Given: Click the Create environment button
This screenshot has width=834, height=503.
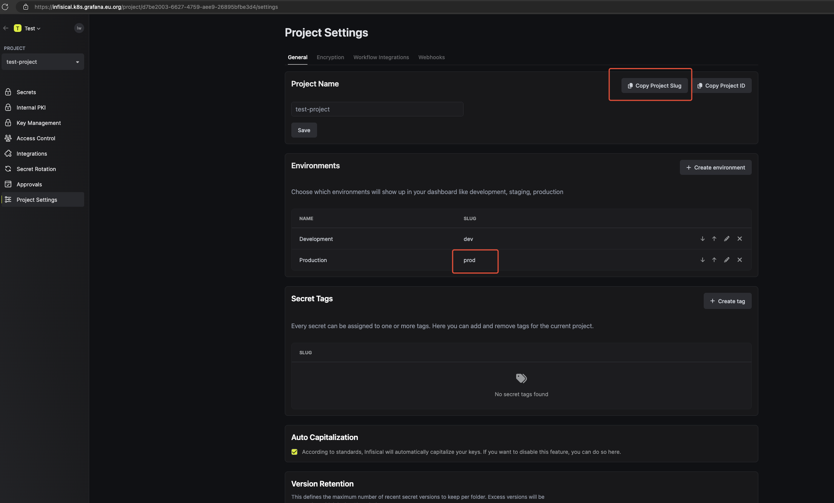Looking at the screenshot, I should click(x=715, y=168).
